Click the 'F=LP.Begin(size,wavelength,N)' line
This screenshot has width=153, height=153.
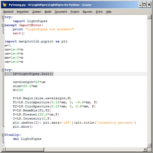click(42, 98)
